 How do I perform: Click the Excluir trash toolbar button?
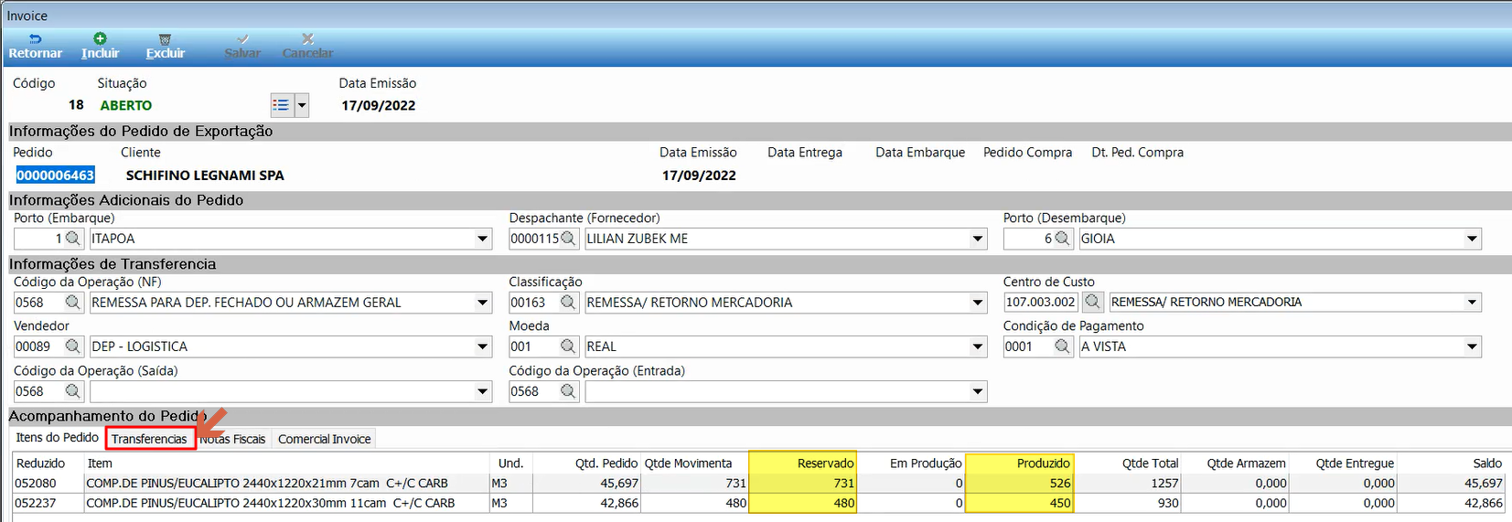click(165, 46)
